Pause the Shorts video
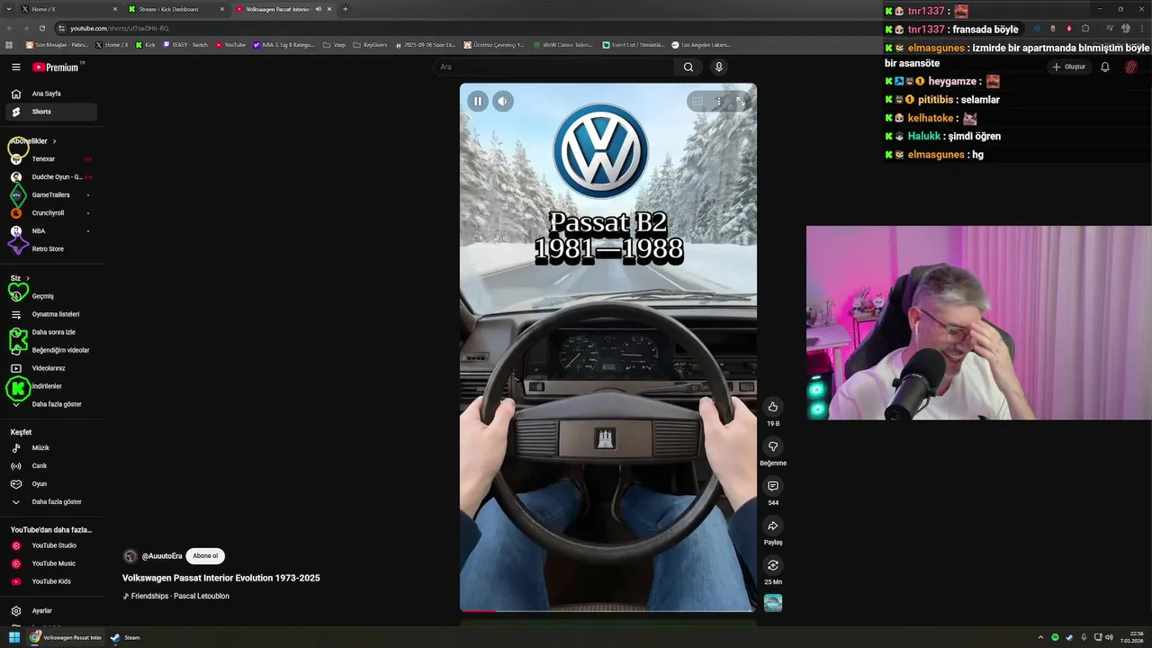Viewport: 1152px width, 648px height. pyautogui.click(x=478, y=102)
